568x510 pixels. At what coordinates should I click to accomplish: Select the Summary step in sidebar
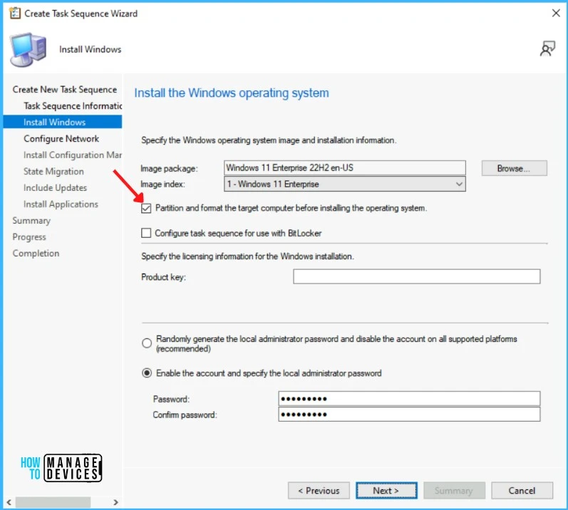31,220
